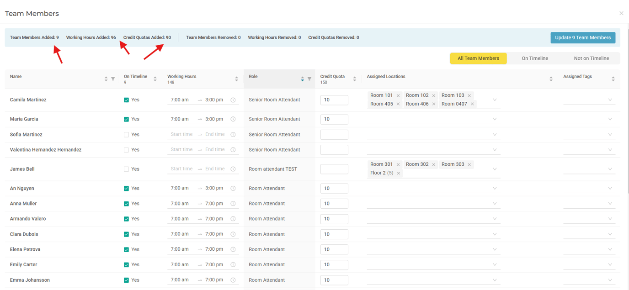Image resolution: width=629 pixels, height=290 pixels.
Task: Sort the Assigned Tags column
Action: [x=613, y=79]
